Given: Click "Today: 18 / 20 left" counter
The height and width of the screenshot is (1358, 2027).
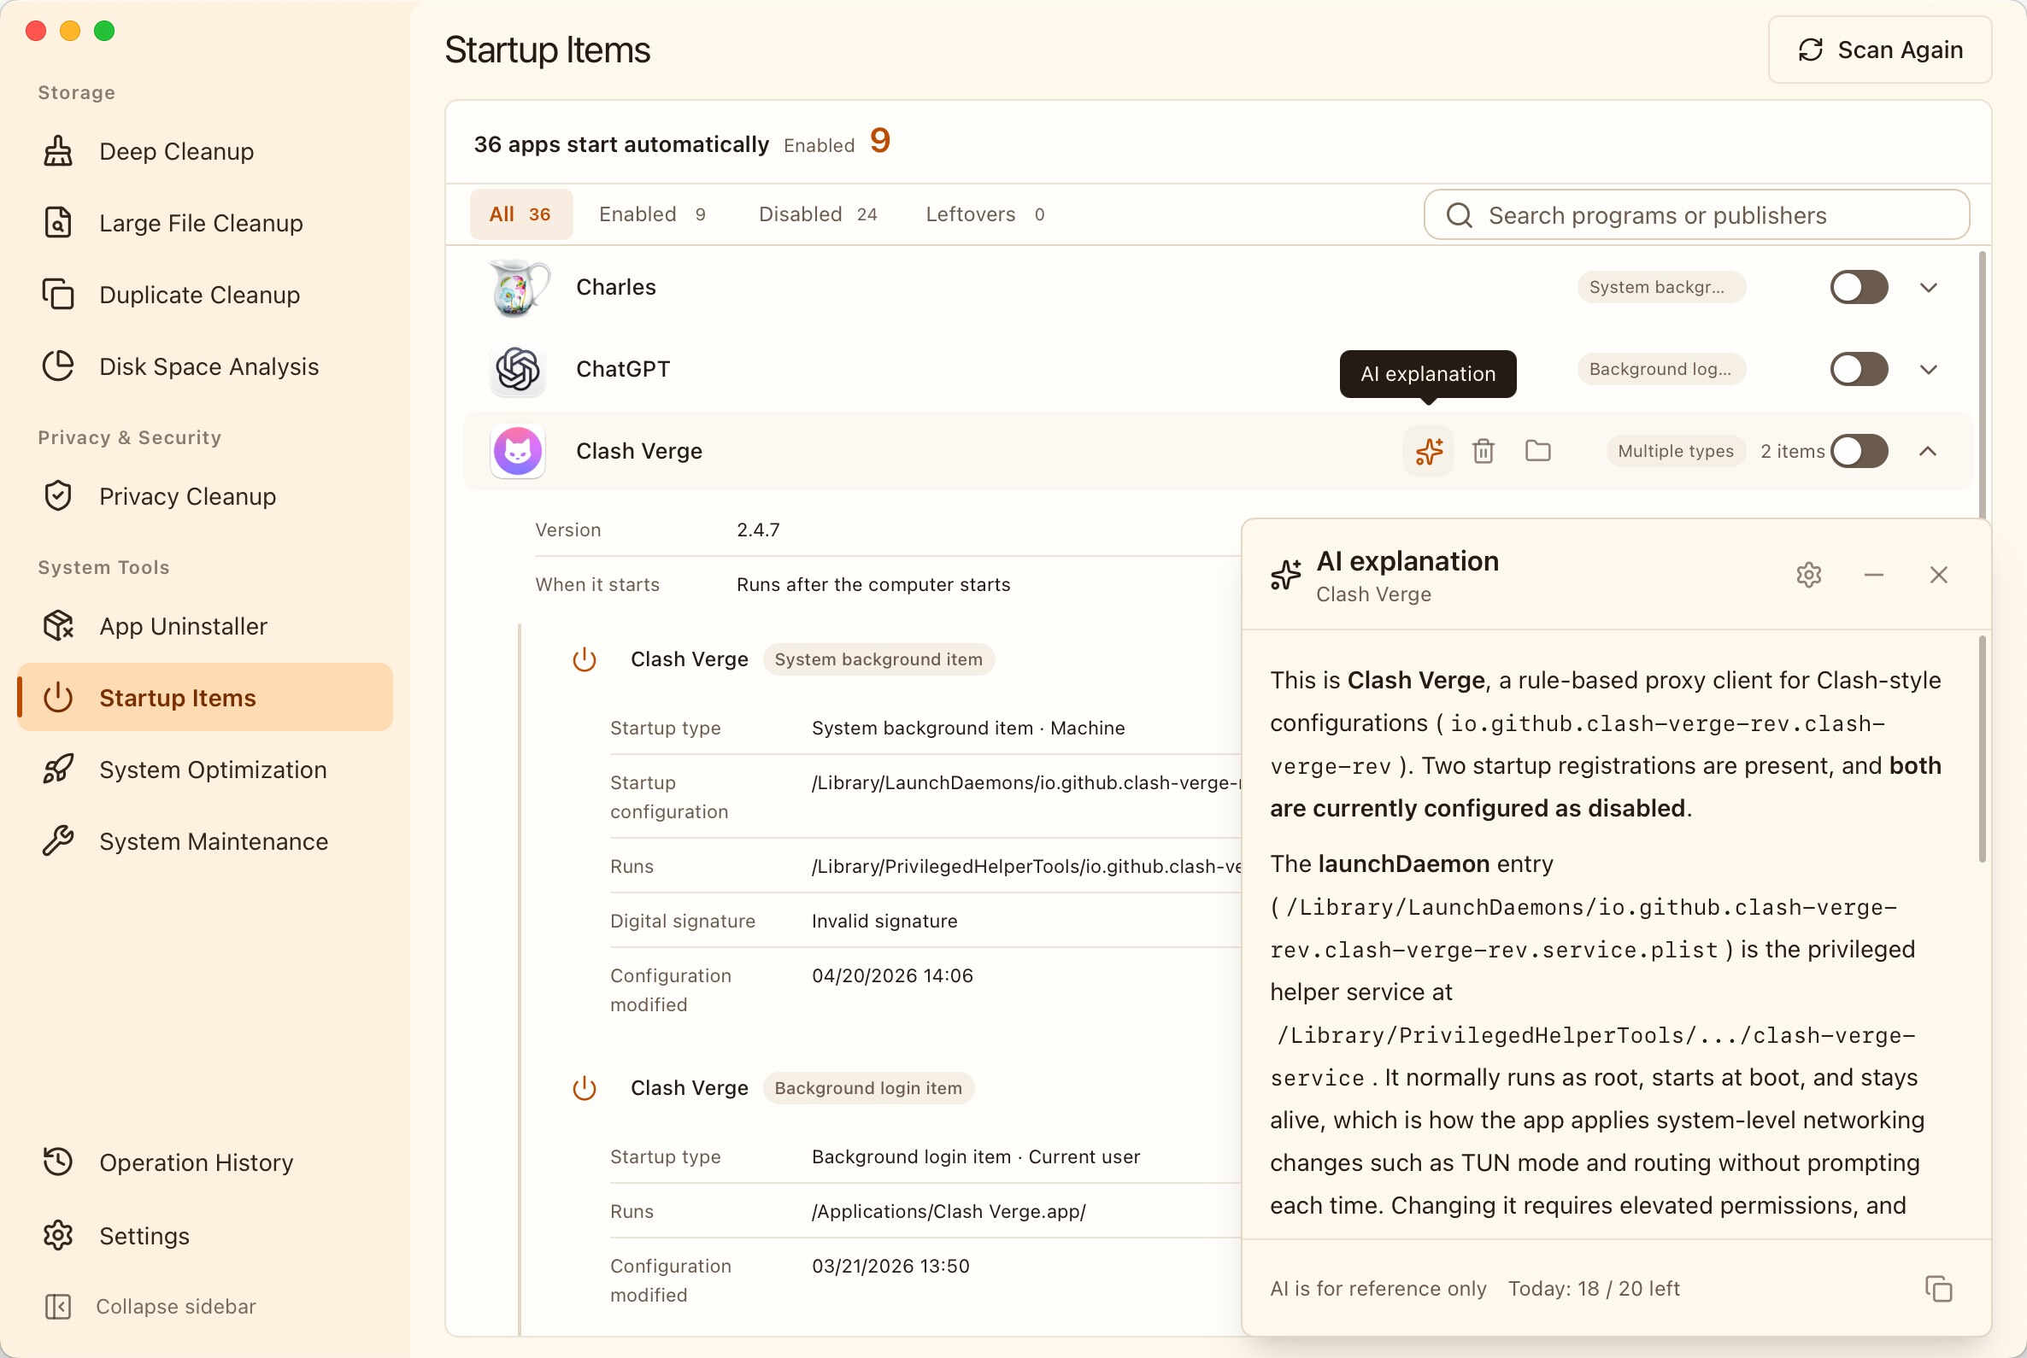Looking at the screenshot, I should (1593, 1289).
